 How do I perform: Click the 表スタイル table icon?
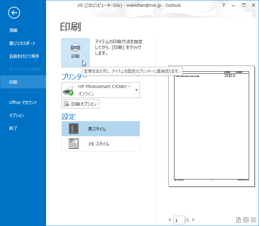[73, 128]
